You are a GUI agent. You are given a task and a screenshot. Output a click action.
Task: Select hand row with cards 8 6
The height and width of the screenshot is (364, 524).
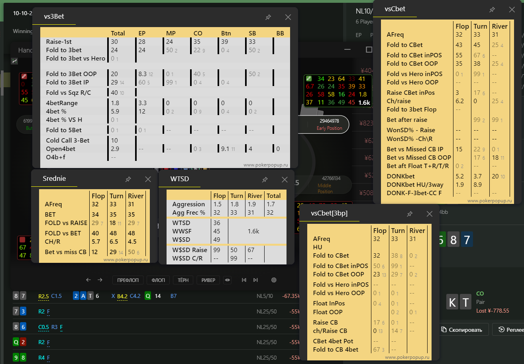(155, 327)
